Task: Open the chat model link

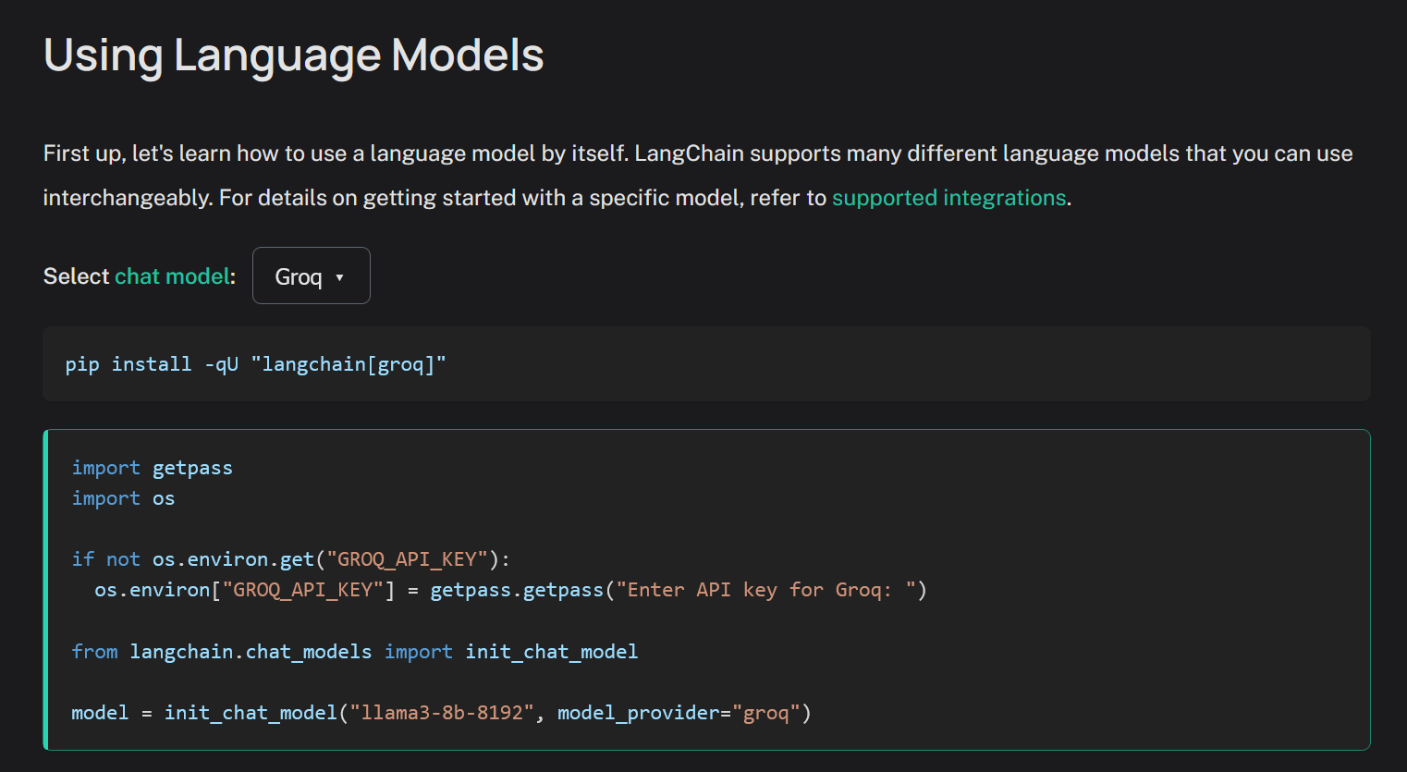Action: pyautogui.click(x=172, y=276)
